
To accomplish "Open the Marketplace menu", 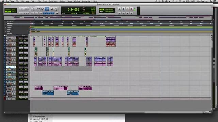I will point(87,1).
